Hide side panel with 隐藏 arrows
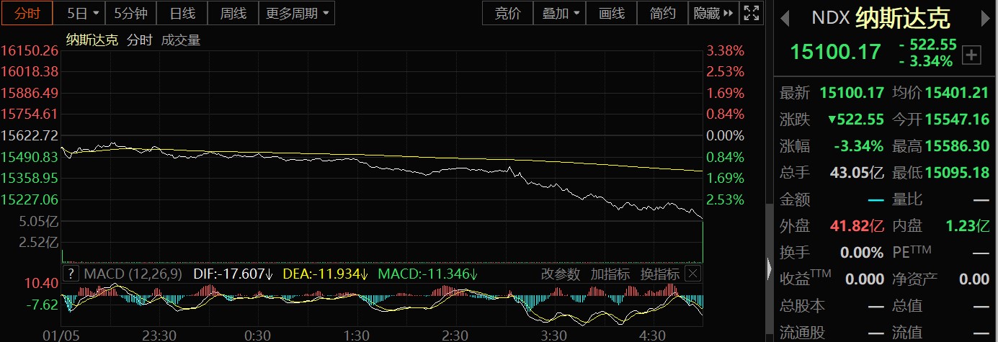The width and height of the screenshot is (998, 342). point(713,13)
